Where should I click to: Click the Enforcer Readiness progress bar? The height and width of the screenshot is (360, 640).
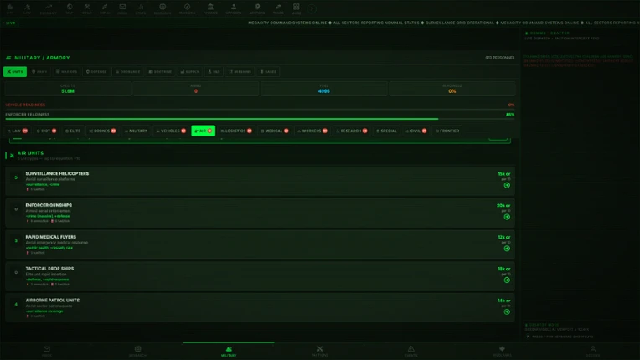(x=260, y=119)
